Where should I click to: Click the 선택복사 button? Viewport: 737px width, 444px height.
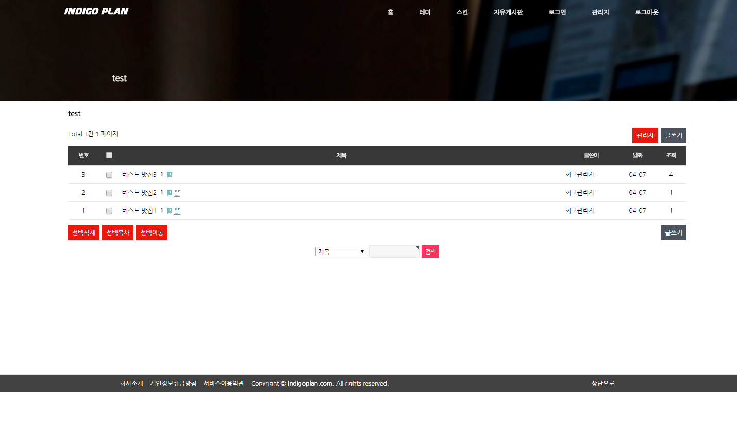(118, 233)
